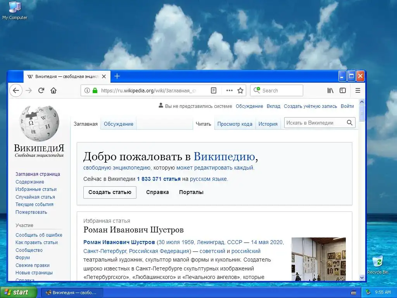Open Случайная статья sidebar link
Screen dimensions: 397x298
35,197
